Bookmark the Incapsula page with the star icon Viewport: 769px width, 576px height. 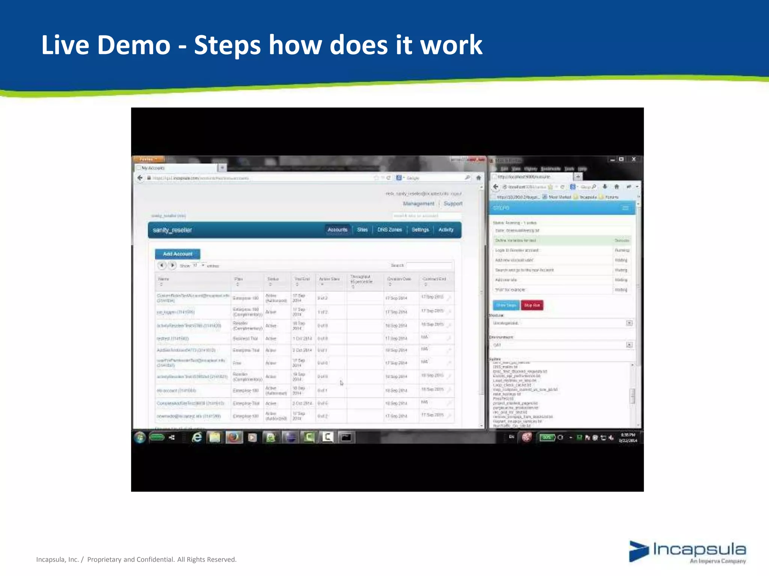(376, 178)
